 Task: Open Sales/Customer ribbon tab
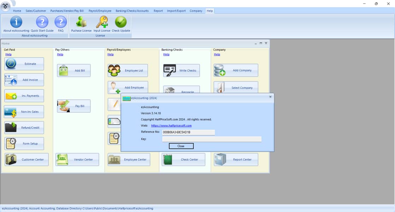tap(36, 11)
